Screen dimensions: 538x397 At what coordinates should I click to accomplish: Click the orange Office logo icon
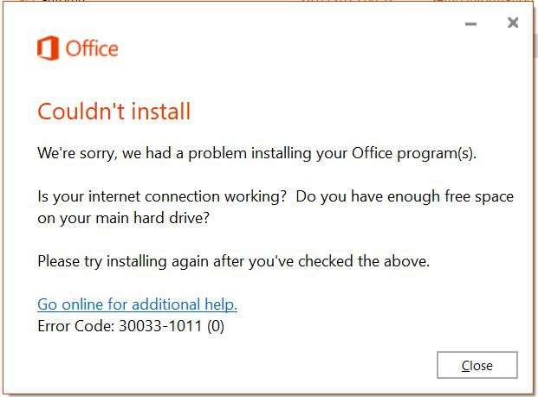tap(48, 48)
